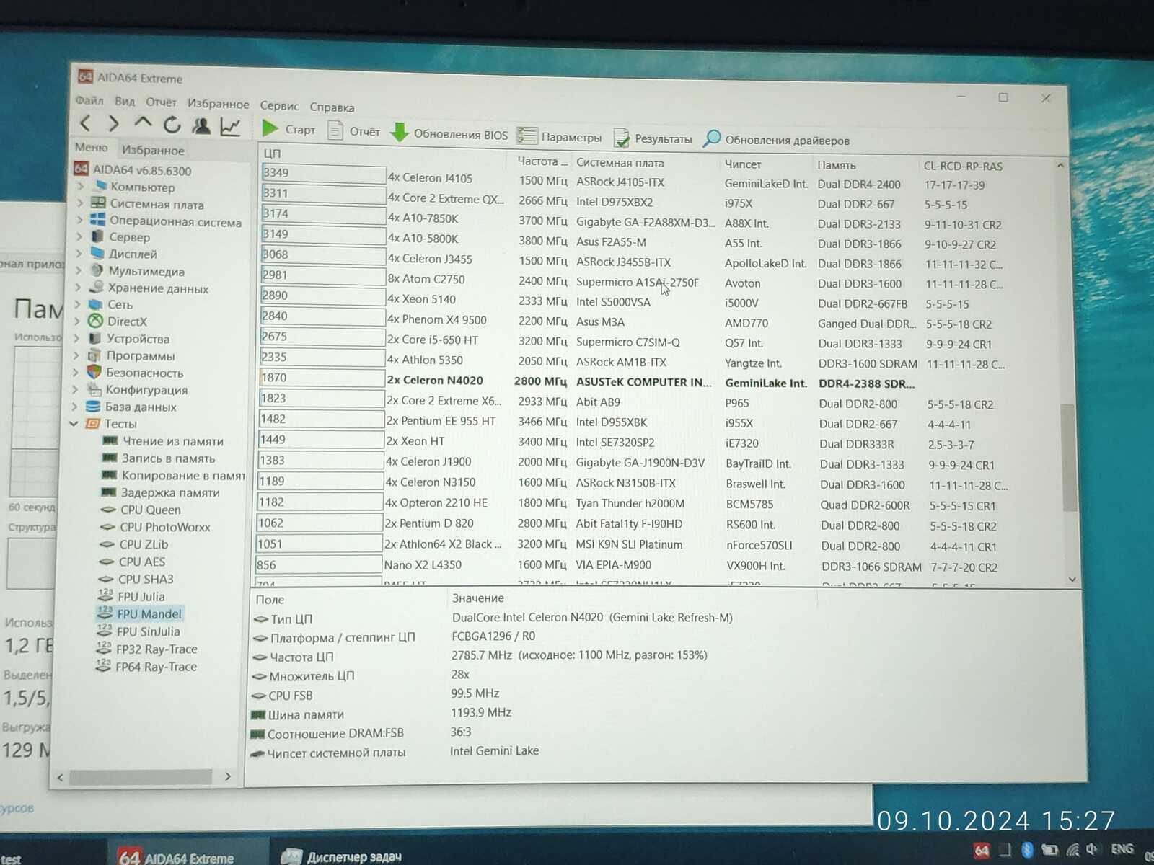
Task: Open the graph chart toolbar icon
Action: [230, 127]
